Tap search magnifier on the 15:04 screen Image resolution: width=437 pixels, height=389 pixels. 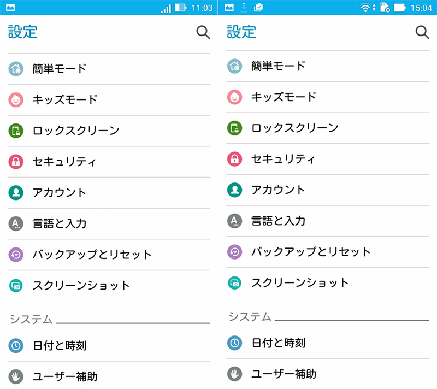(422, 32)
